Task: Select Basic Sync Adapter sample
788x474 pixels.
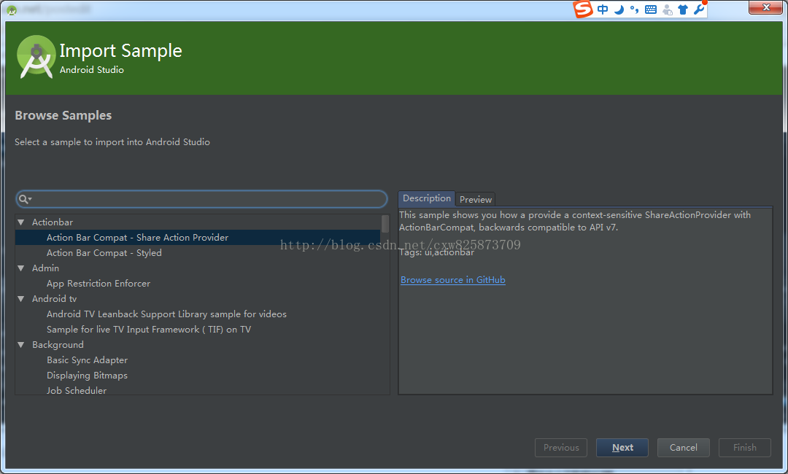Action: click(87, 360)
